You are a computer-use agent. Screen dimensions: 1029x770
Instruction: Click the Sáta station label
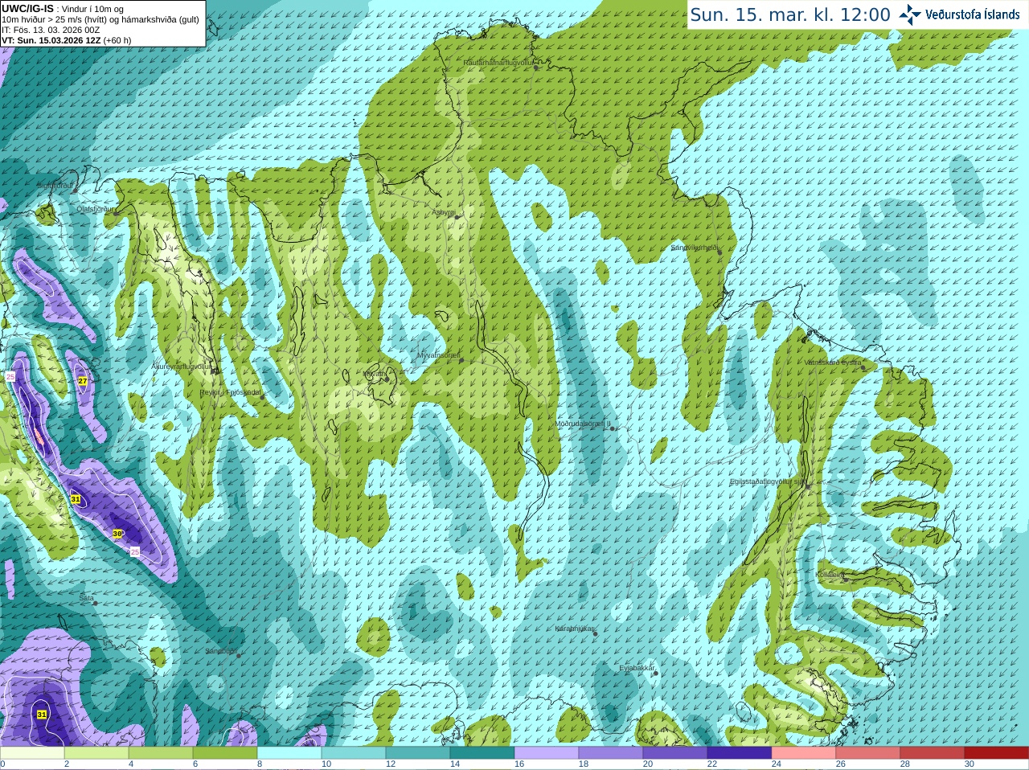pyautogui.click(x=87, y=598)
